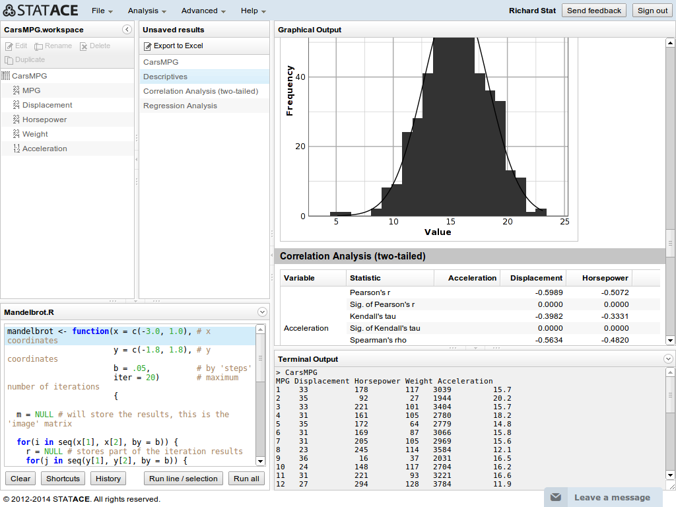The image size is (676, 507).
Task: Click the STATACE logo icon
Action: click(x=9, y=11)
